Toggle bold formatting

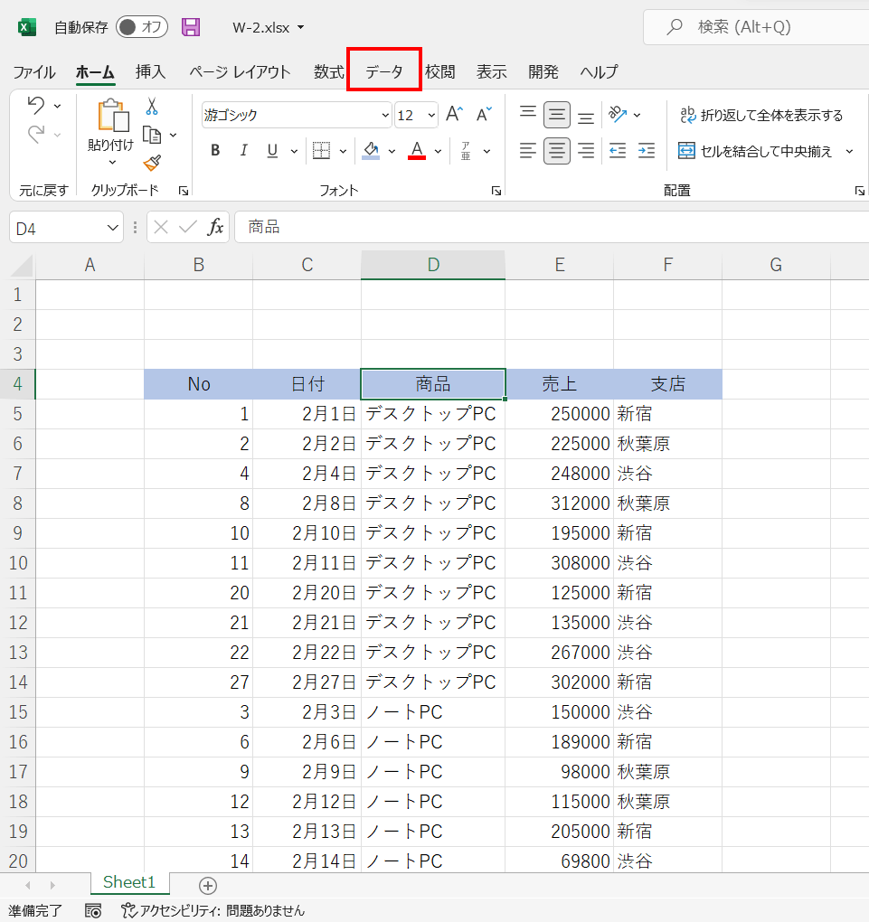point(215,151)
